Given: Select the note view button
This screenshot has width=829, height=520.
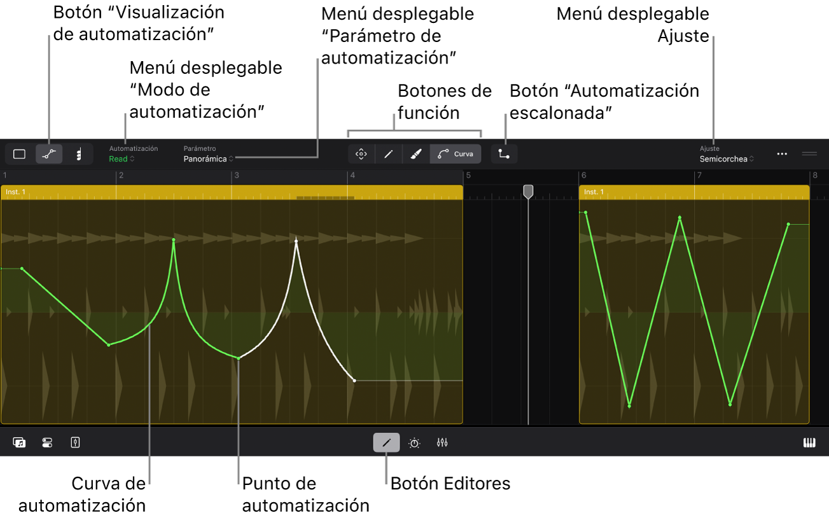Looking at the screenshot, I should [79, 154].
